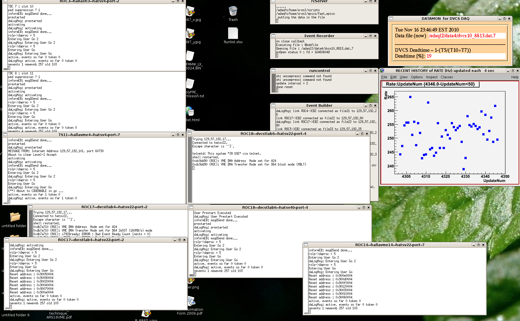Click 'Reset address : 0x90050004' in ROC17 window

[x=32, y=274]
